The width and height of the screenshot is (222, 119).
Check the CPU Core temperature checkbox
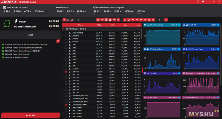pos(66,36)
